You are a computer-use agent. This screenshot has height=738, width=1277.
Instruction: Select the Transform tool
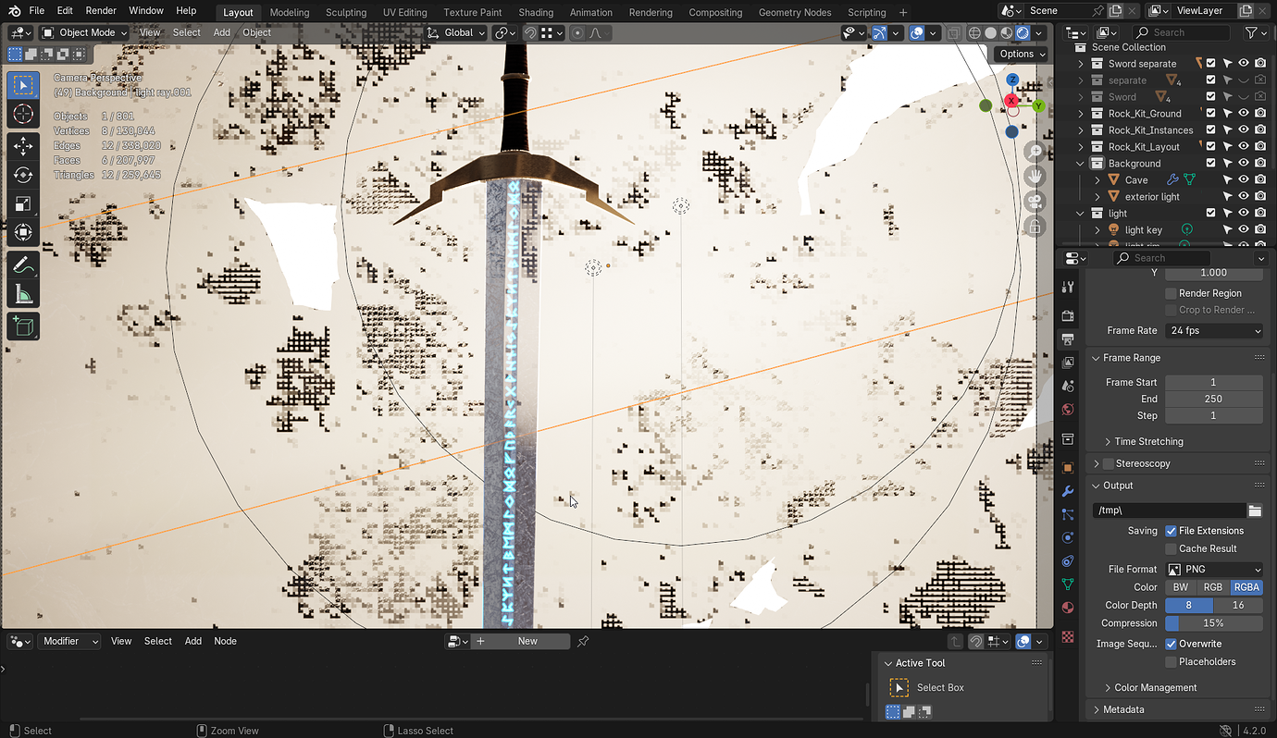[23, 233]
